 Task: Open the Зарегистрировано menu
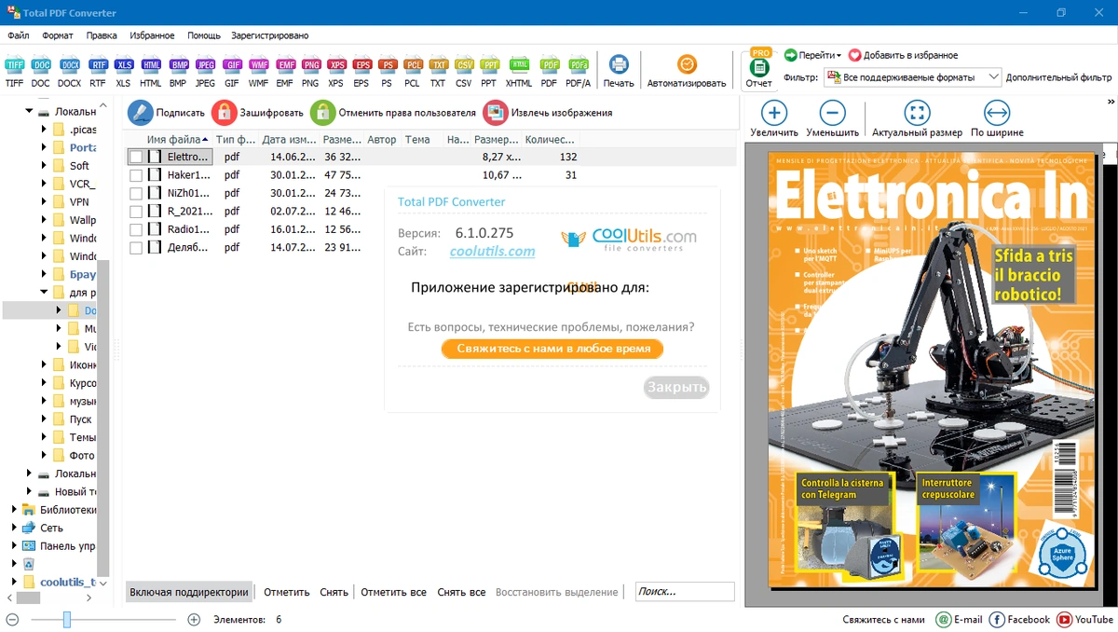270,35
